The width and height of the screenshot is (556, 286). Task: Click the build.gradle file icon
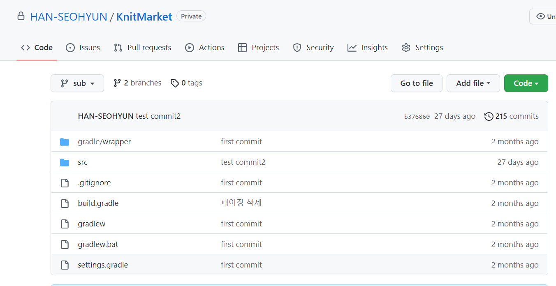pos(65,203)
